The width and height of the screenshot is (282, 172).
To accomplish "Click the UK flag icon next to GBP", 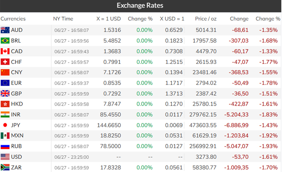I will pos(5,94).
